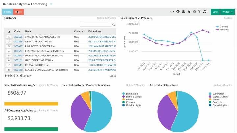Click the print icon in toolbar
This screenshot has width=237, height=133.
point(183,11)
